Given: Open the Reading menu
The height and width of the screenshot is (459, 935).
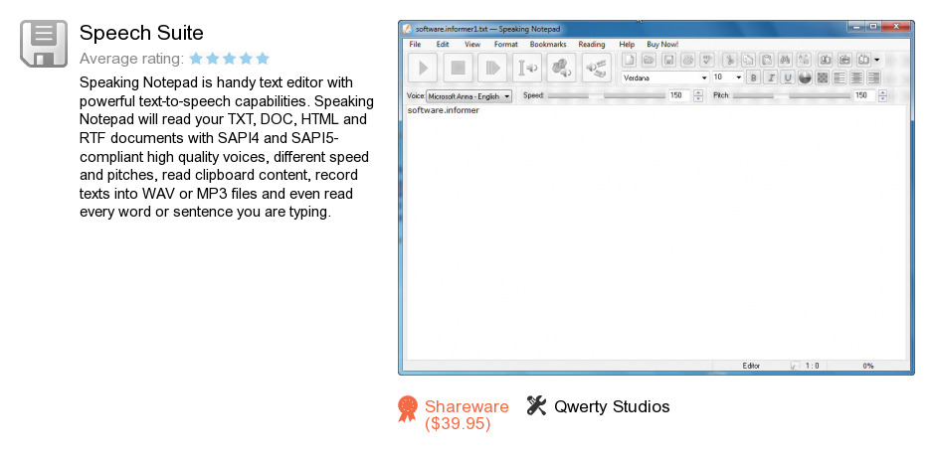Looking at the screenshot, I should tap(592, 44).
